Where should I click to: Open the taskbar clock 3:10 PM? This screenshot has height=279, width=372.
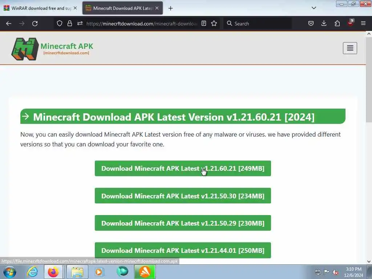[353, 272]
